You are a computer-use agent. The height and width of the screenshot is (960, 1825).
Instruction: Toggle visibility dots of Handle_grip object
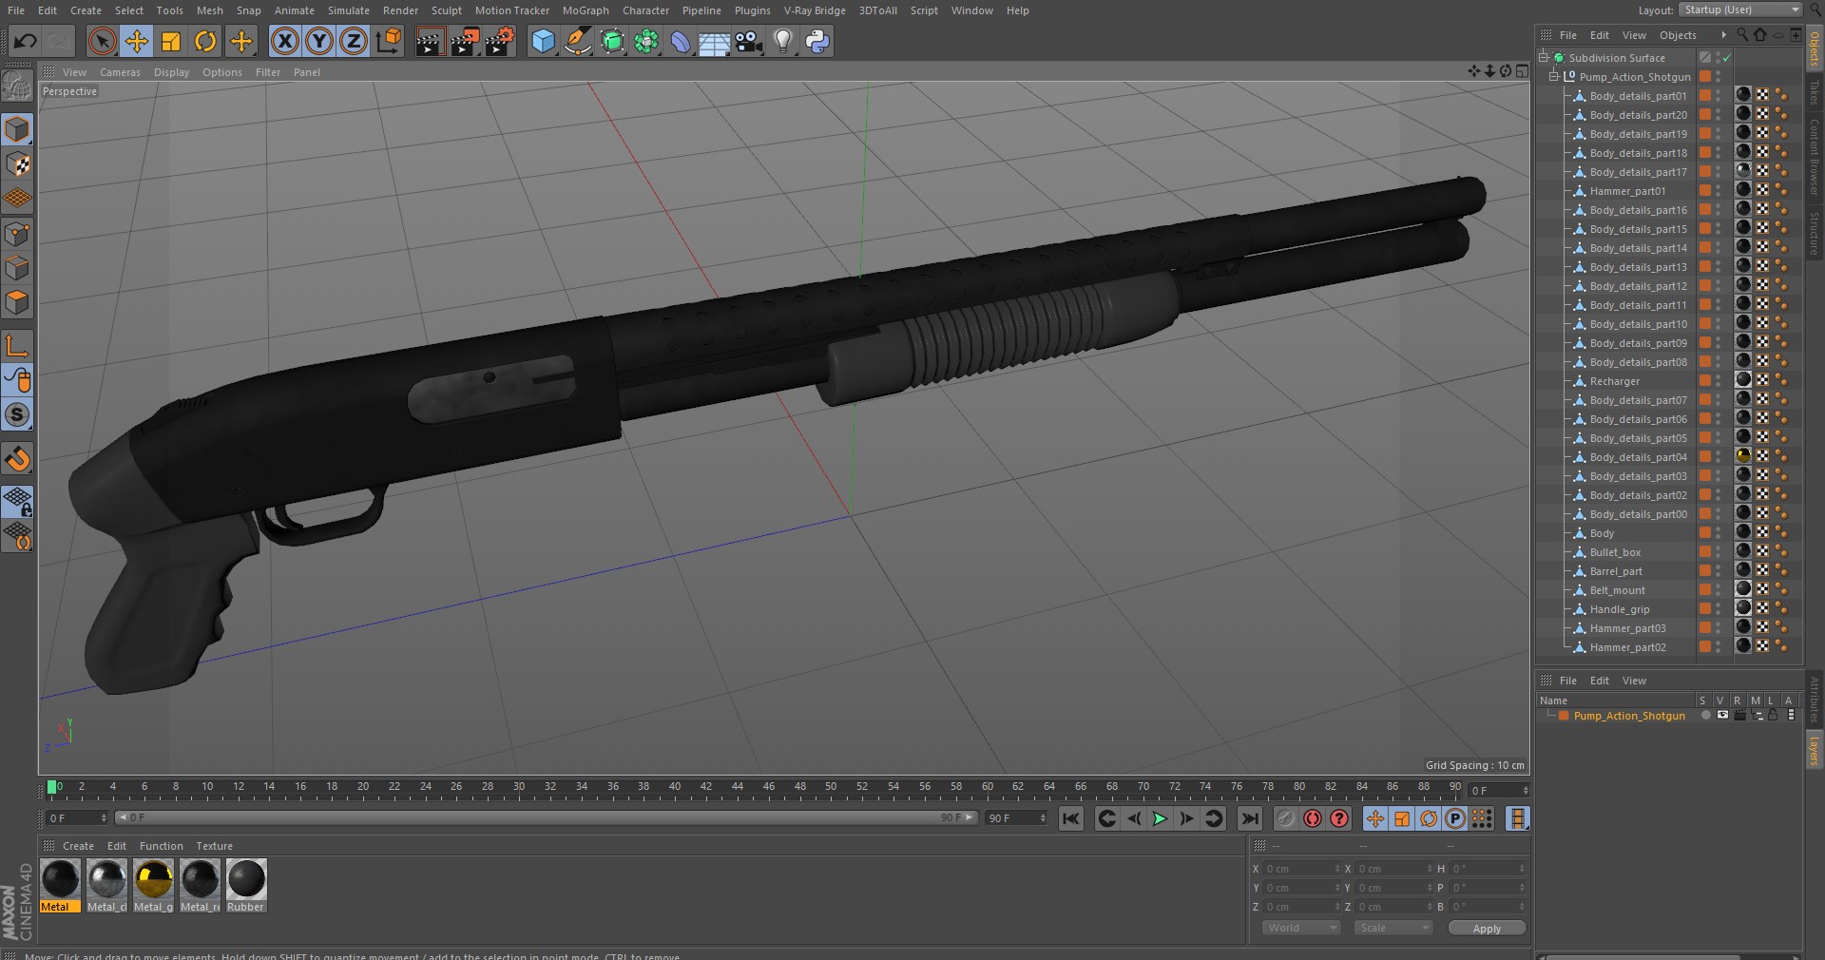[1718, 609]
